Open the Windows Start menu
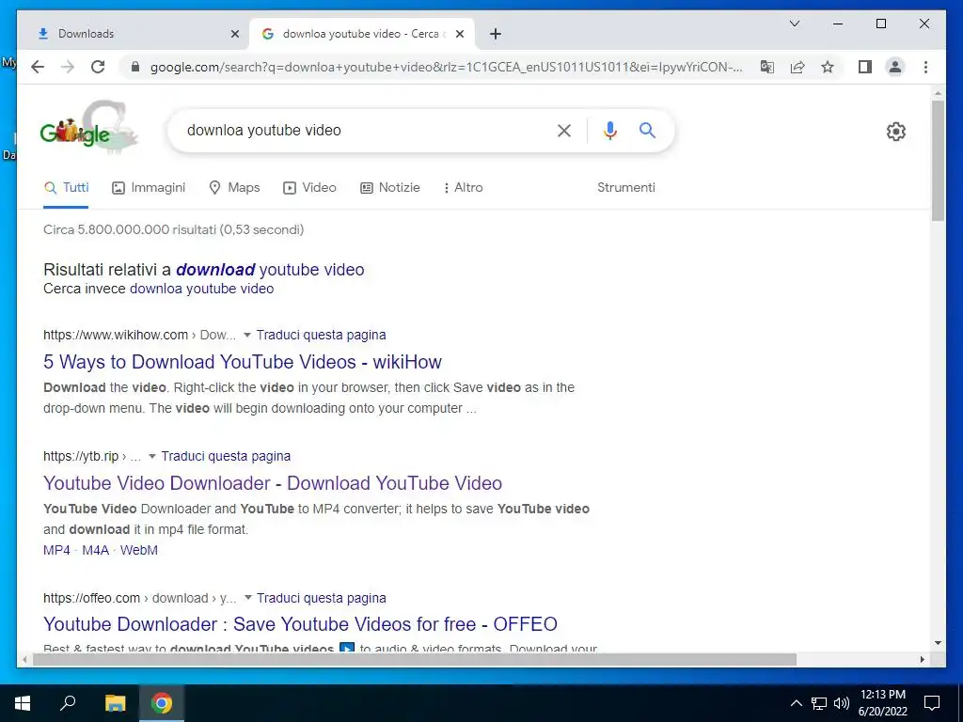 pos(23,703)
